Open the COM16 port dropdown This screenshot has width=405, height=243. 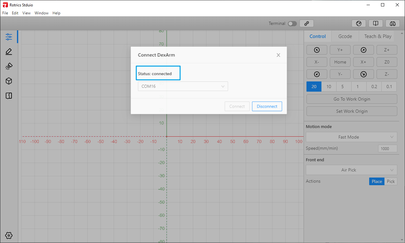(183, 86)
